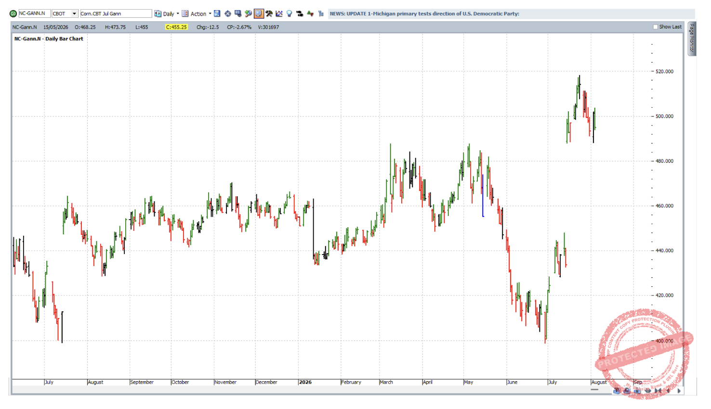Viewport: 711px width, 409px height.
Task: Click the line chart studies icon
Action: point(279,13)
